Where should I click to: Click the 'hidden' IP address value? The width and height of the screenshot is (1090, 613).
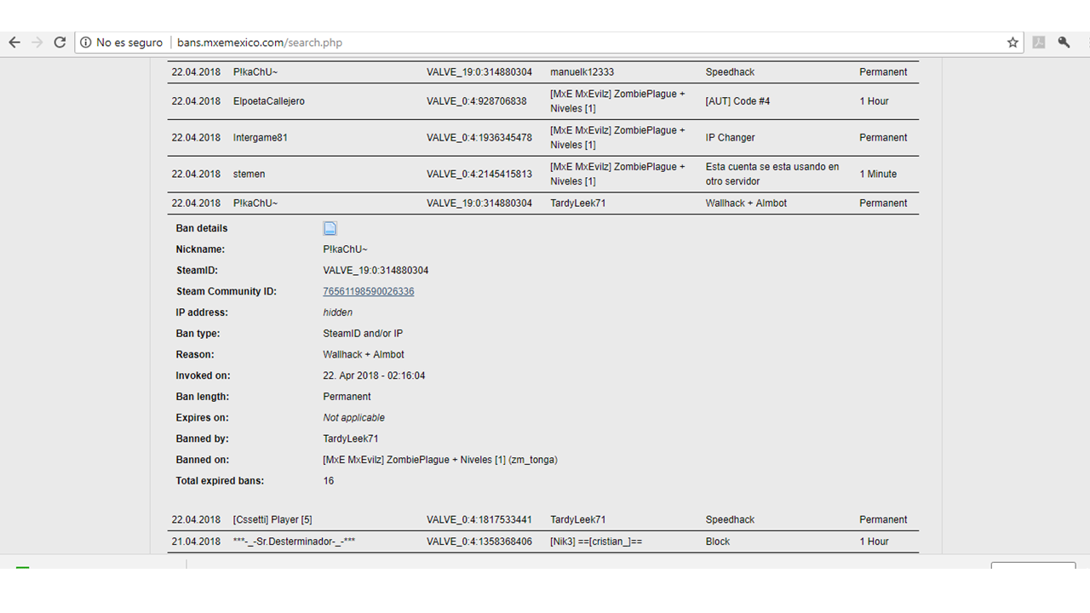pos(338,312)
